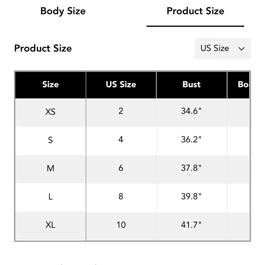Click the Bust column header
The width and height of the screenshot is (265, 265).
[x=192, y=85]
